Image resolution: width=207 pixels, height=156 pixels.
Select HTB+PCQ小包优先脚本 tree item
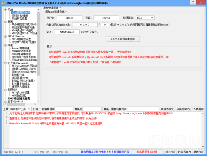pos(24,57)
